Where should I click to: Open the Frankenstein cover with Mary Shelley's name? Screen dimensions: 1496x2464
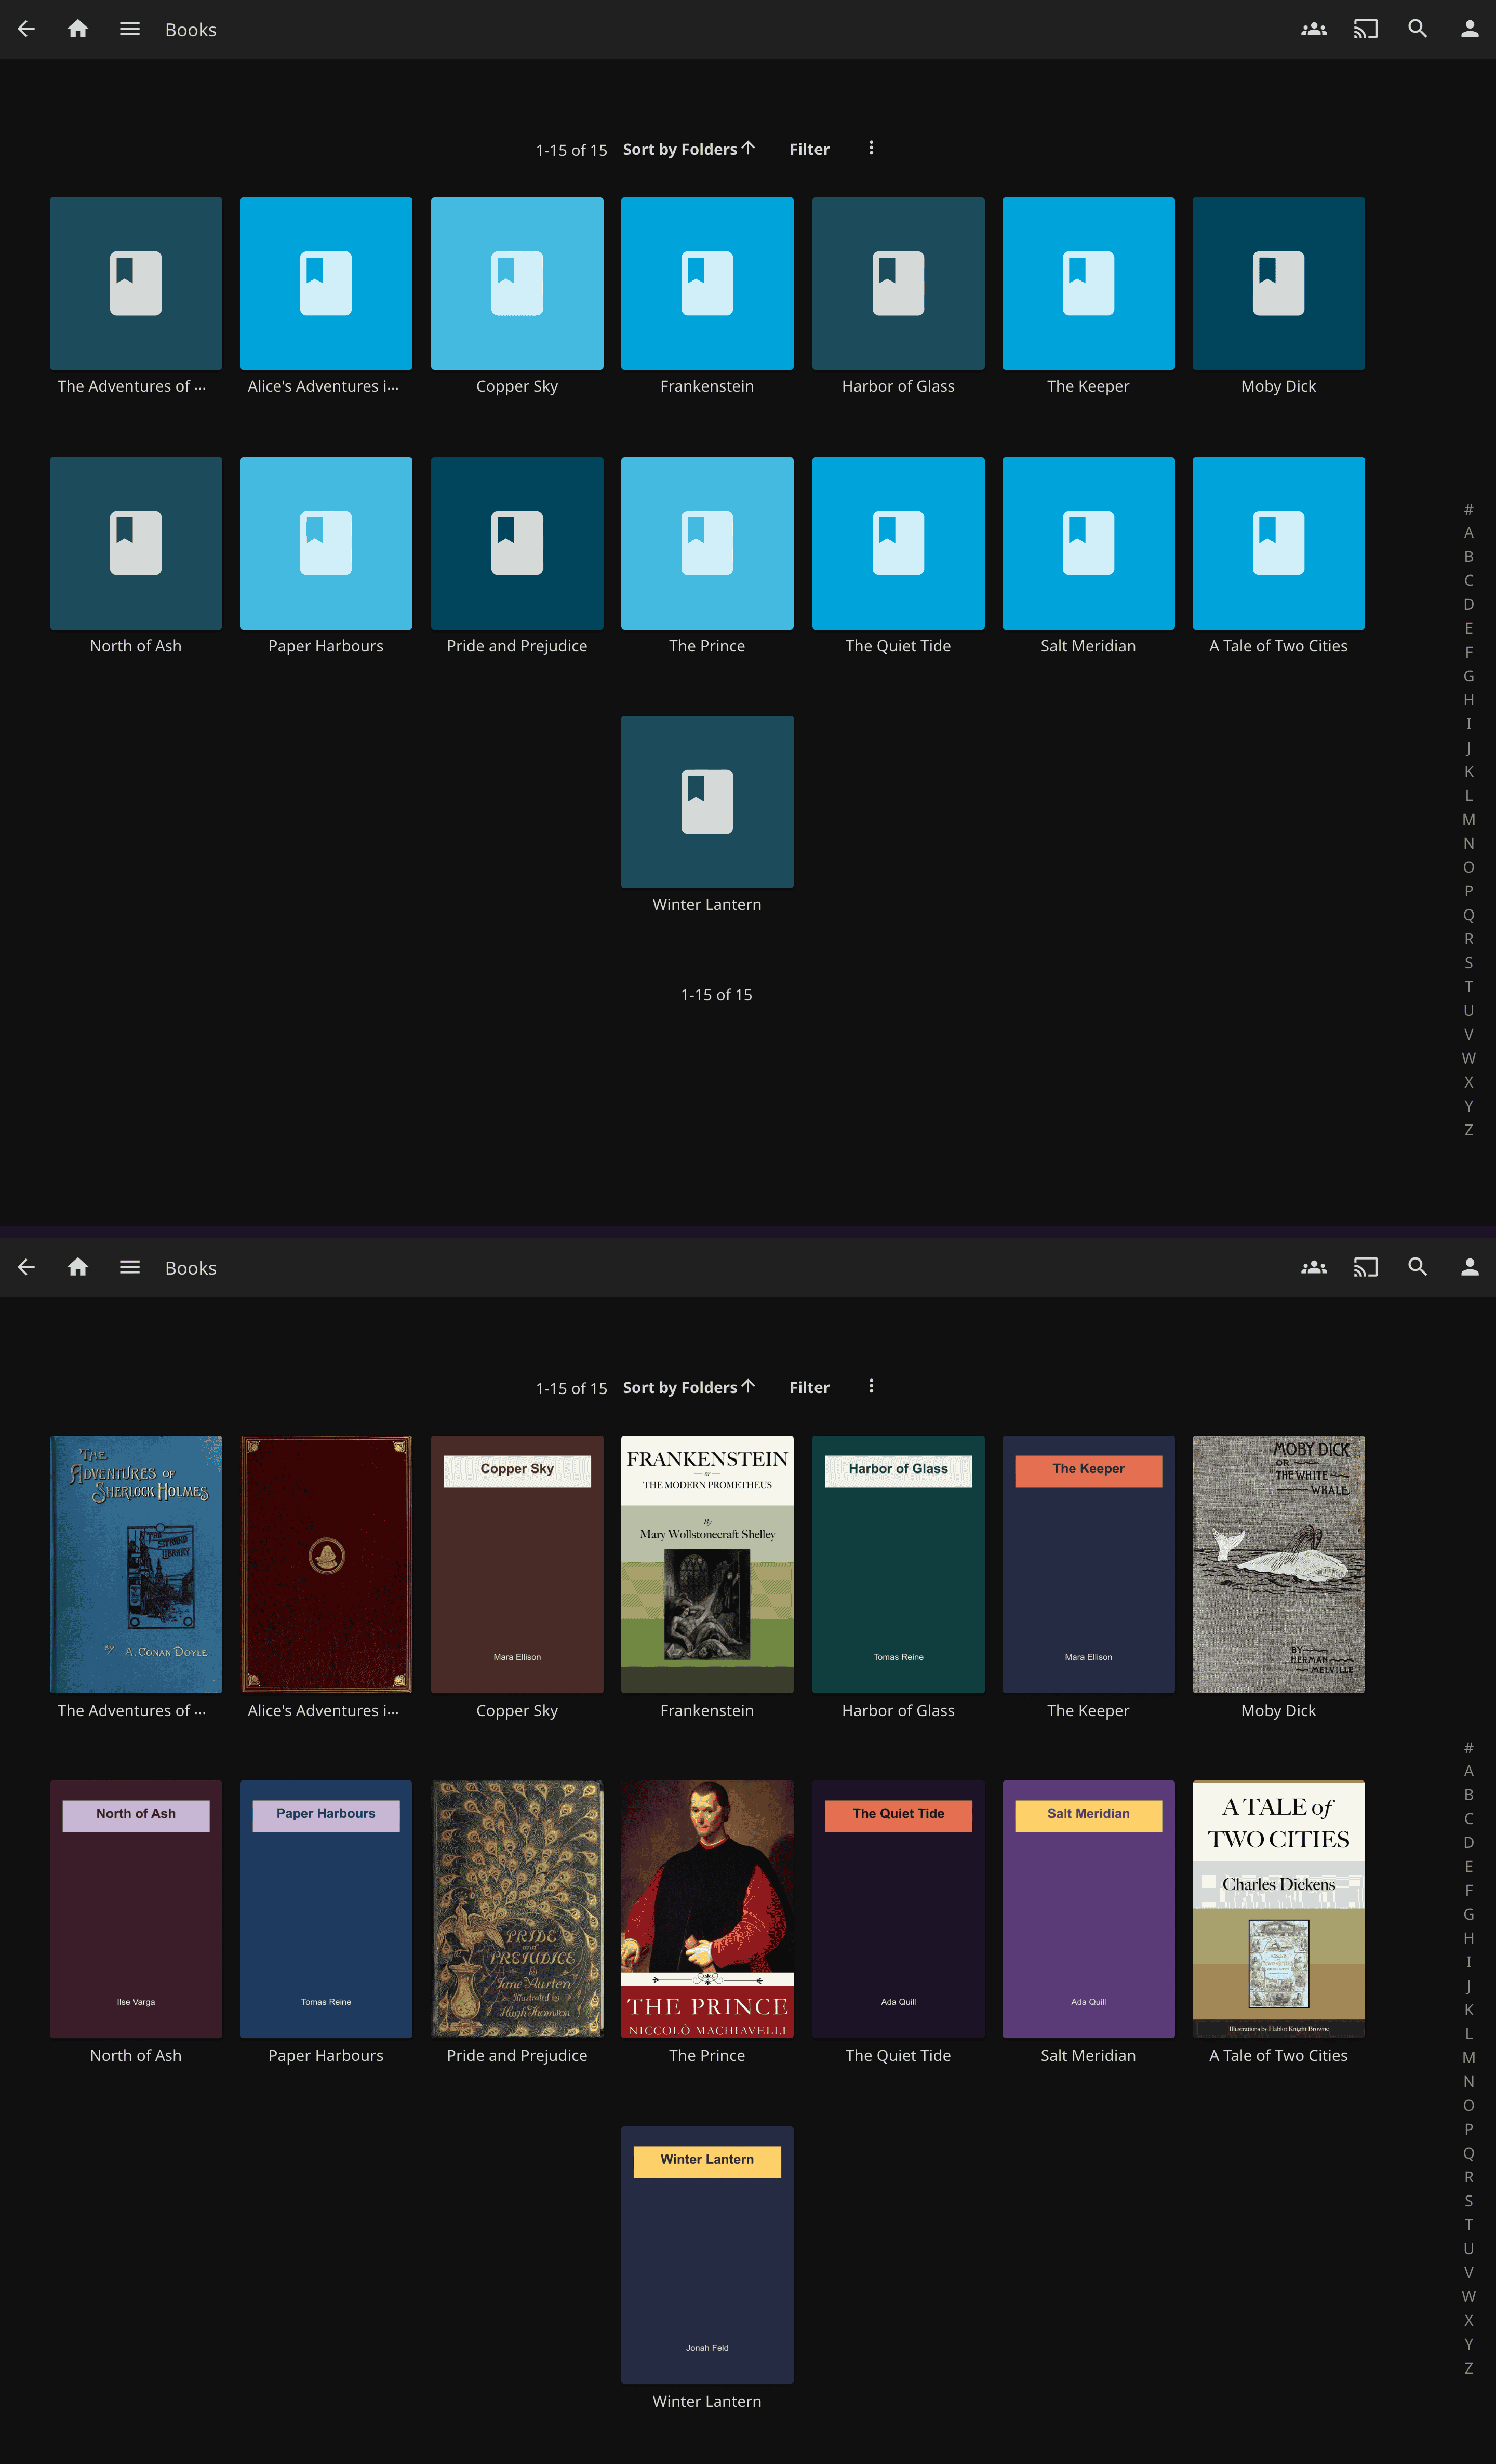tap(707, 1564)
